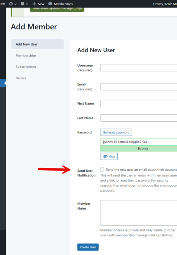Open the comments bubble icon
The image size is (177, 255).
point(22,4)
